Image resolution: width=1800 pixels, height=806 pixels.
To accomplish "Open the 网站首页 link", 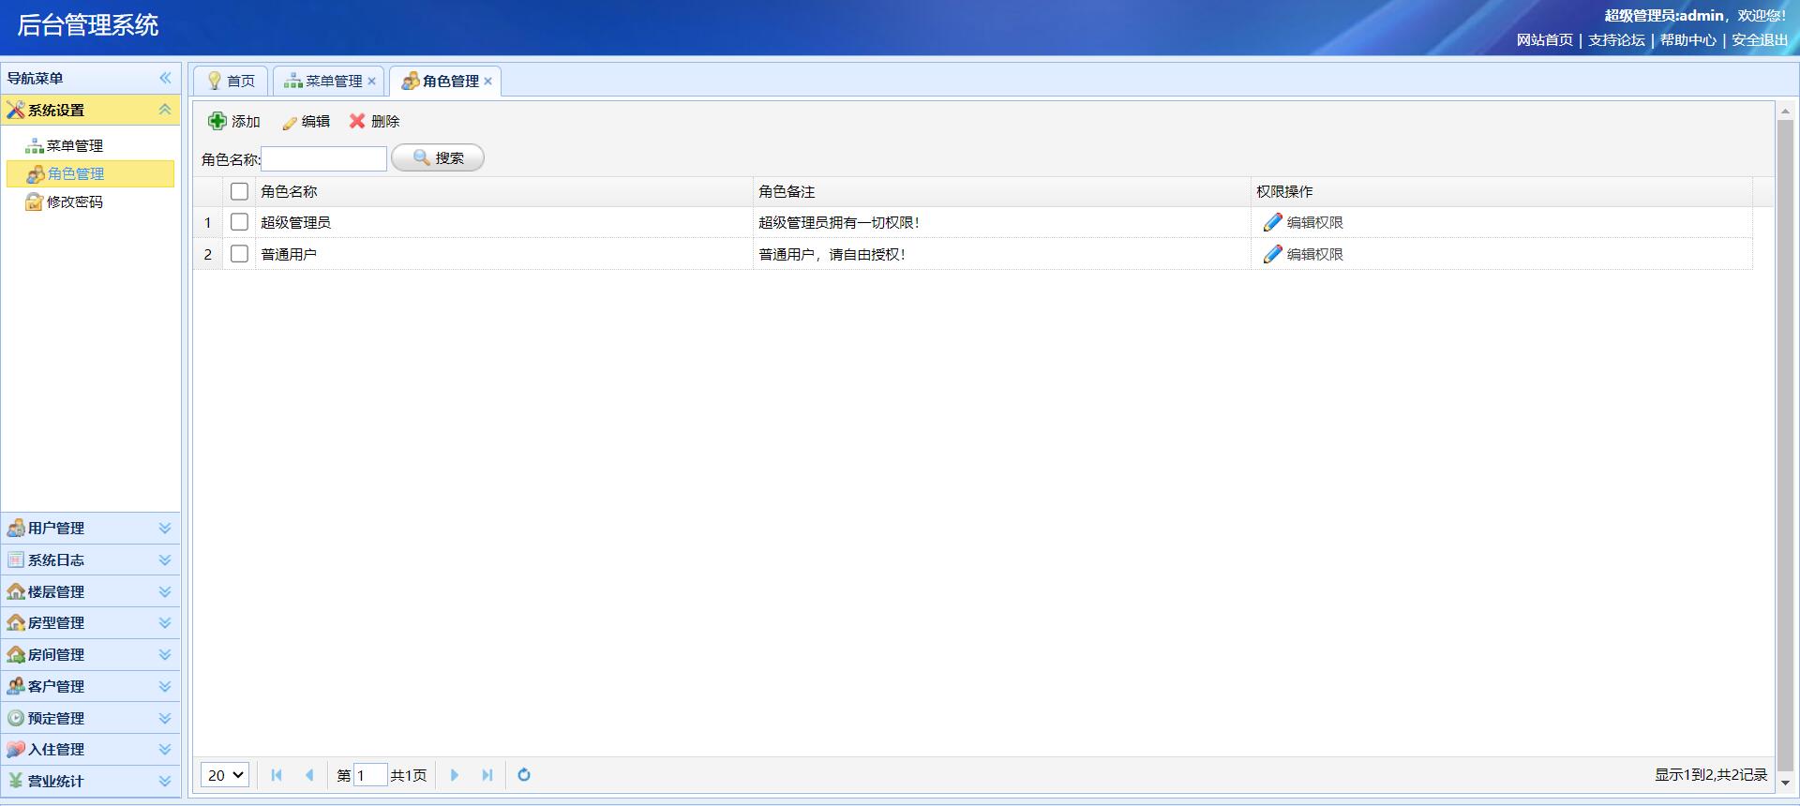I will 1545,39.
